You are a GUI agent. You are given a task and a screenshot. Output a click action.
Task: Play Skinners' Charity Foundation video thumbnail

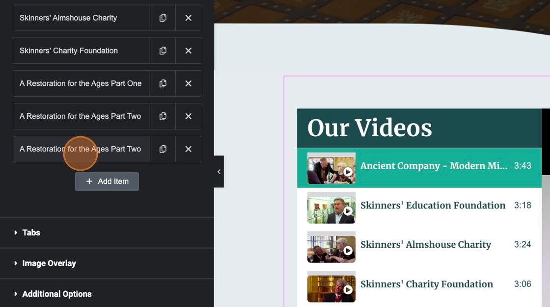331,287
